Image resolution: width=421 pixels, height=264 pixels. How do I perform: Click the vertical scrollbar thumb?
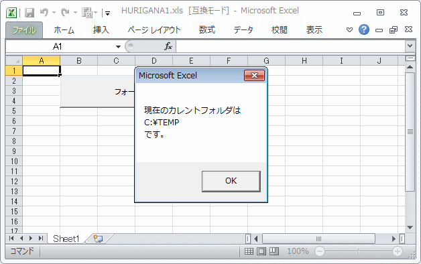(410, 132)
